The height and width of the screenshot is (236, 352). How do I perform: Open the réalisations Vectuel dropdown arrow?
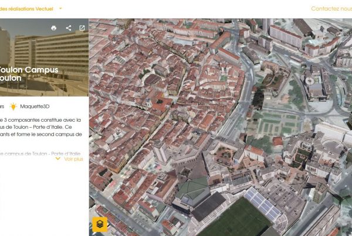coord(60,9)
